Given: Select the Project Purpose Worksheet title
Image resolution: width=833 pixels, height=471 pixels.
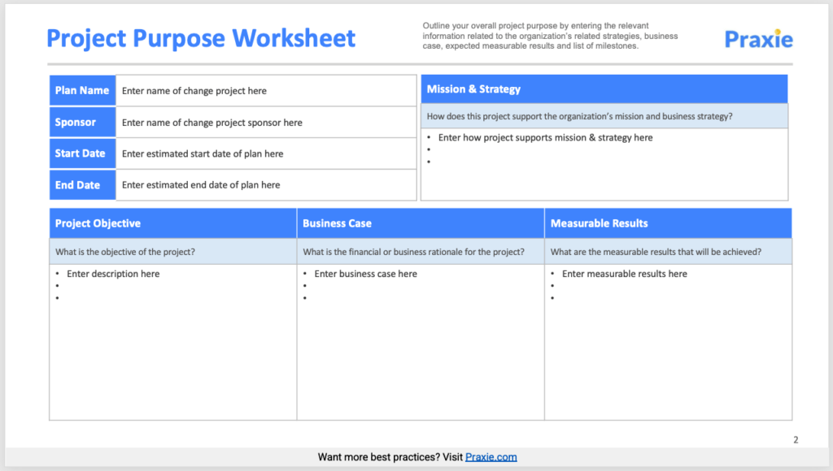Looking at the screenshot, I should pyautogui.click(x=201, y=38).
